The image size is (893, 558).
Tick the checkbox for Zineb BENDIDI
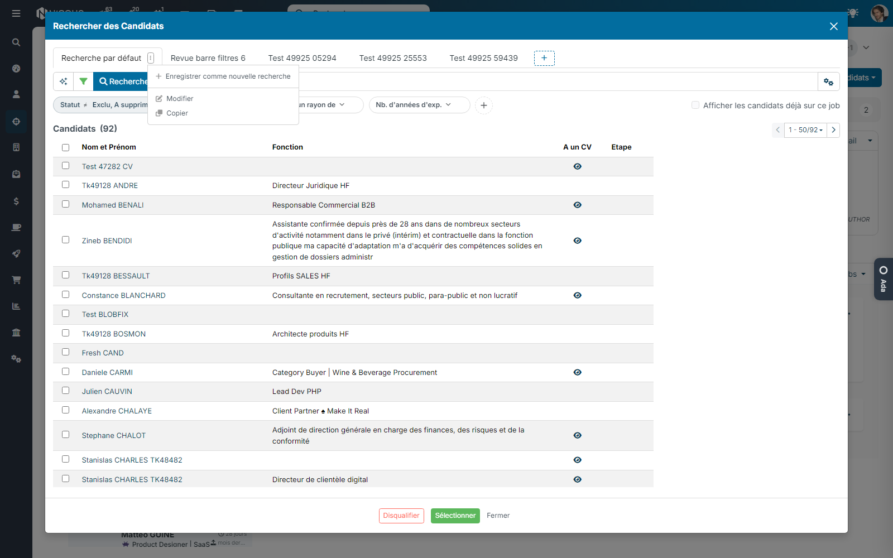click(66, 240)
